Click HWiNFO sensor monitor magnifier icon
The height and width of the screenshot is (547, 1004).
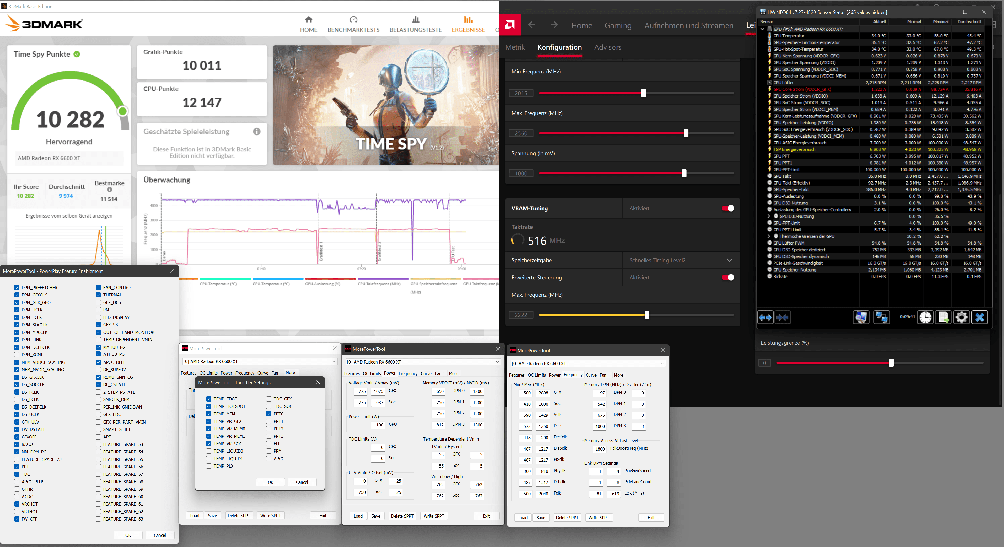pos(861,317)
